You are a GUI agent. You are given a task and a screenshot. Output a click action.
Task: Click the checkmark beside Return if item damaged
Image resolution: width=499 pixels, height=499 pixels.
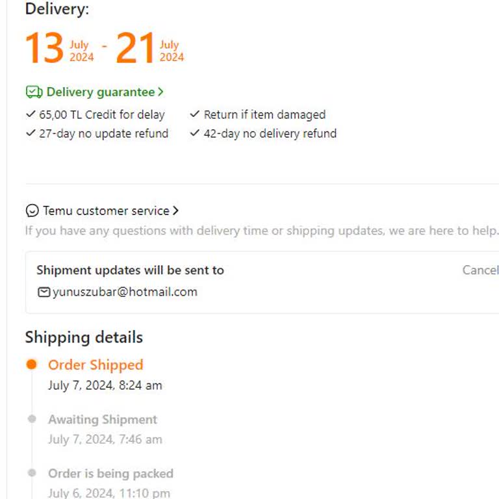point(195,114)
